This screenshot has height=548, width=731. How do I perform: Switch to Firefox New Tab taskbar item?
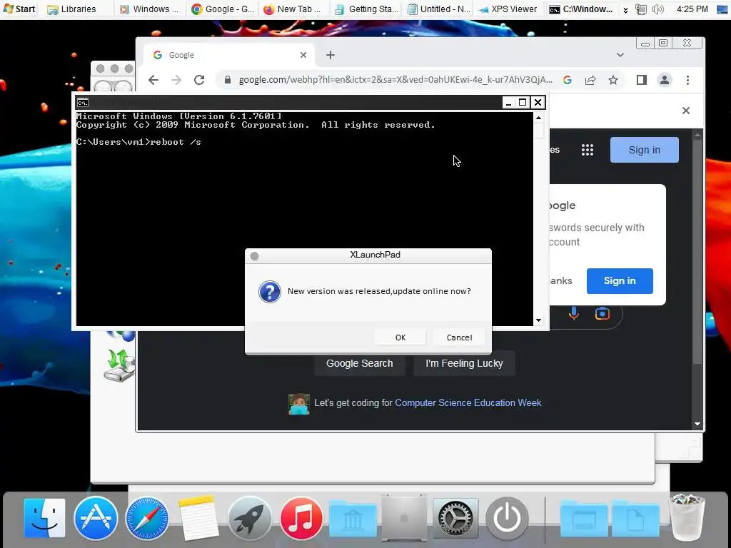[x=293, y=9]
